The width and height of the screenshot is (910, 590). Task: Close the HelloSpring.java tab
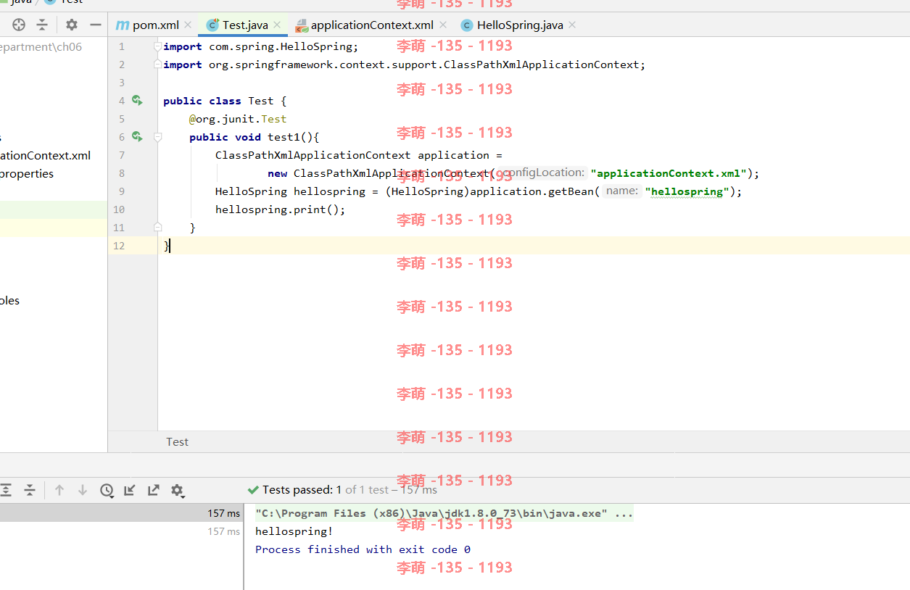tap(571, 25)
